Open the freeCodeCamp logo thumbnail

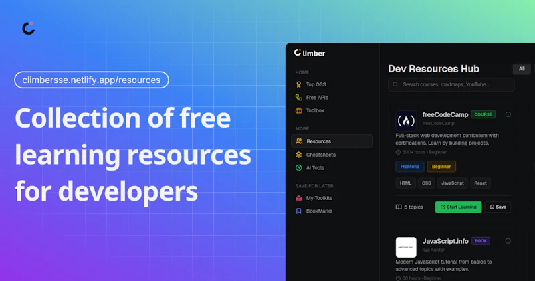[406, 121]
